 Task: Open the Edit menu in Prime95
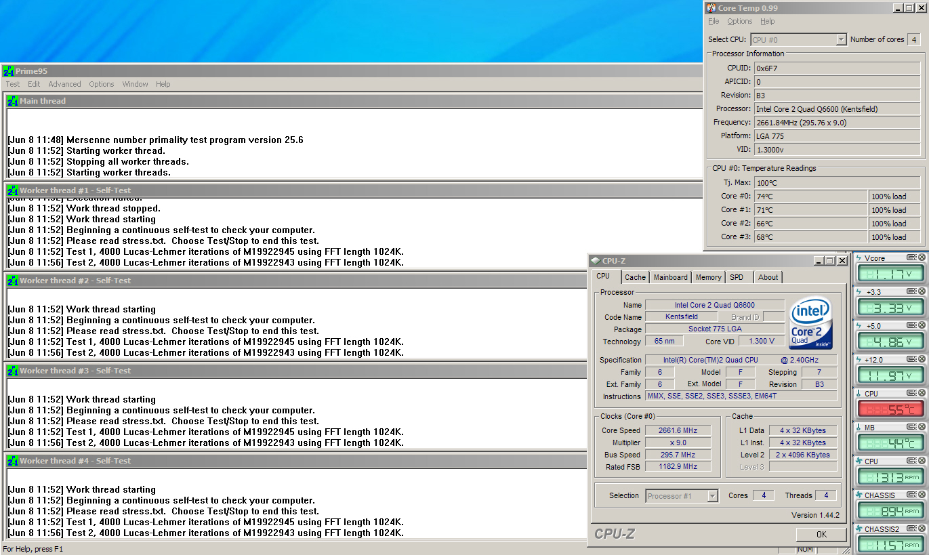coord(34,84)
